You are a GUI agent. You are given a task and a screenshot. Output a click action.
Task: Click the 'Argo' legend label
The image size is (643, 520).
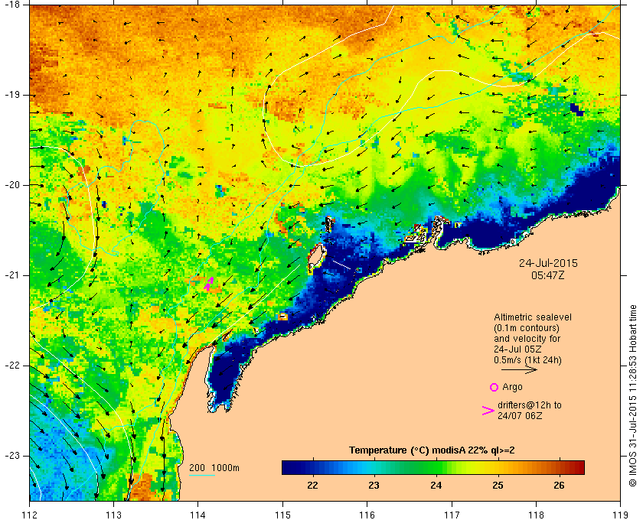coord(512,387)
